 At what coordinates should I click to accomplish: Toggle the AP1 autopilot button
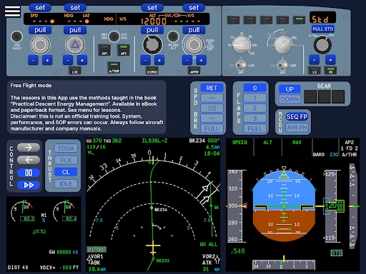click(104, 50)
